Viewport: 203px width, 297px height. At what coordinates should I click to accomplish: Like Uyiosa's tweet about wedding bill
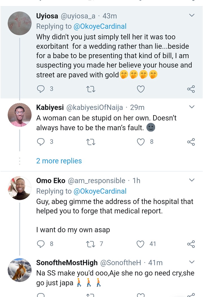140,89
